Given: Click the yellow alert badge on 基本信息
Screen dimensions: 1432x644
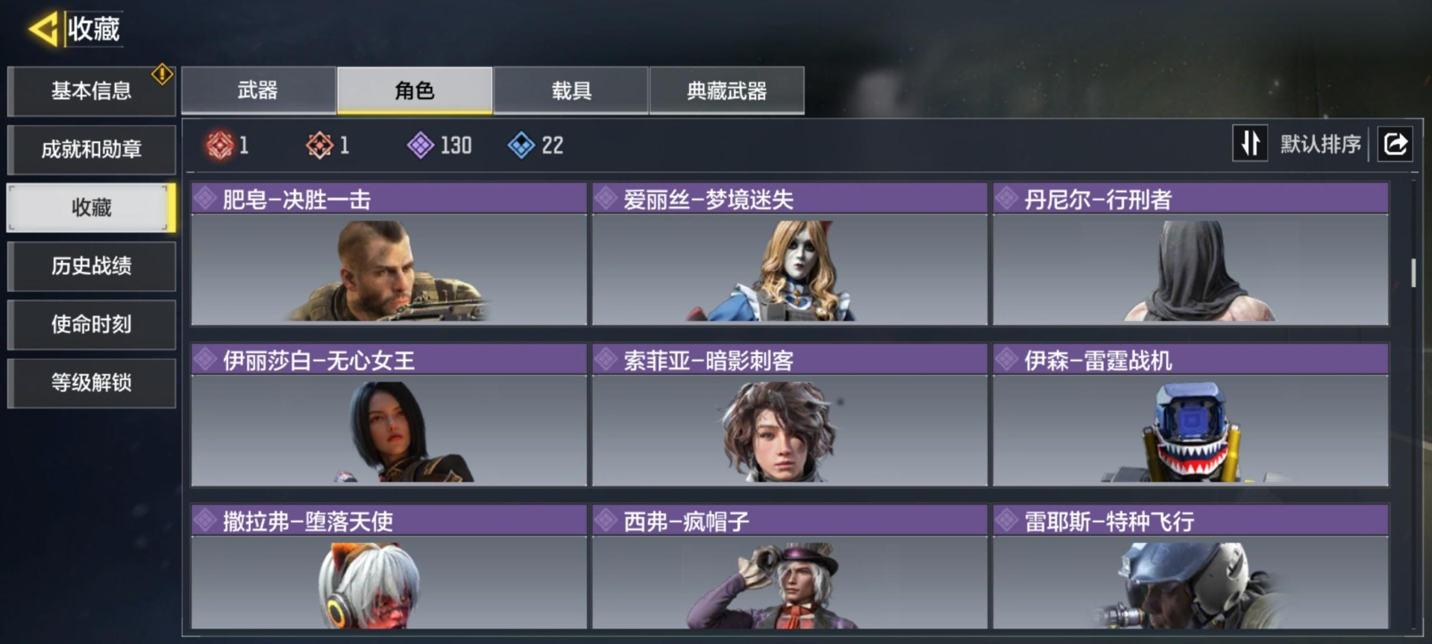Looking at the screenshot, I should click(x=162, y=75).
